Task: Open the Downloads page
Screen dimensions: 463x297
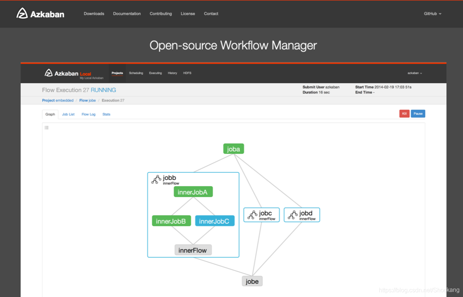Action: point(94,13)
